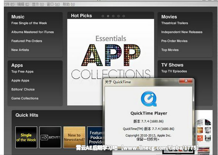The image size is (218, 155).
Task: Watch Theatrical Trailers
Action: point(175,23)
